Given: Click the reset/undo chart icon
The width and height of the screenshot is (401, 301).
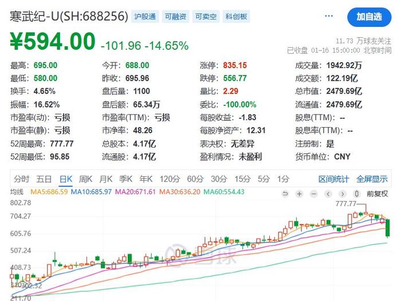Looking at the screenshot, I should point(285,194).
